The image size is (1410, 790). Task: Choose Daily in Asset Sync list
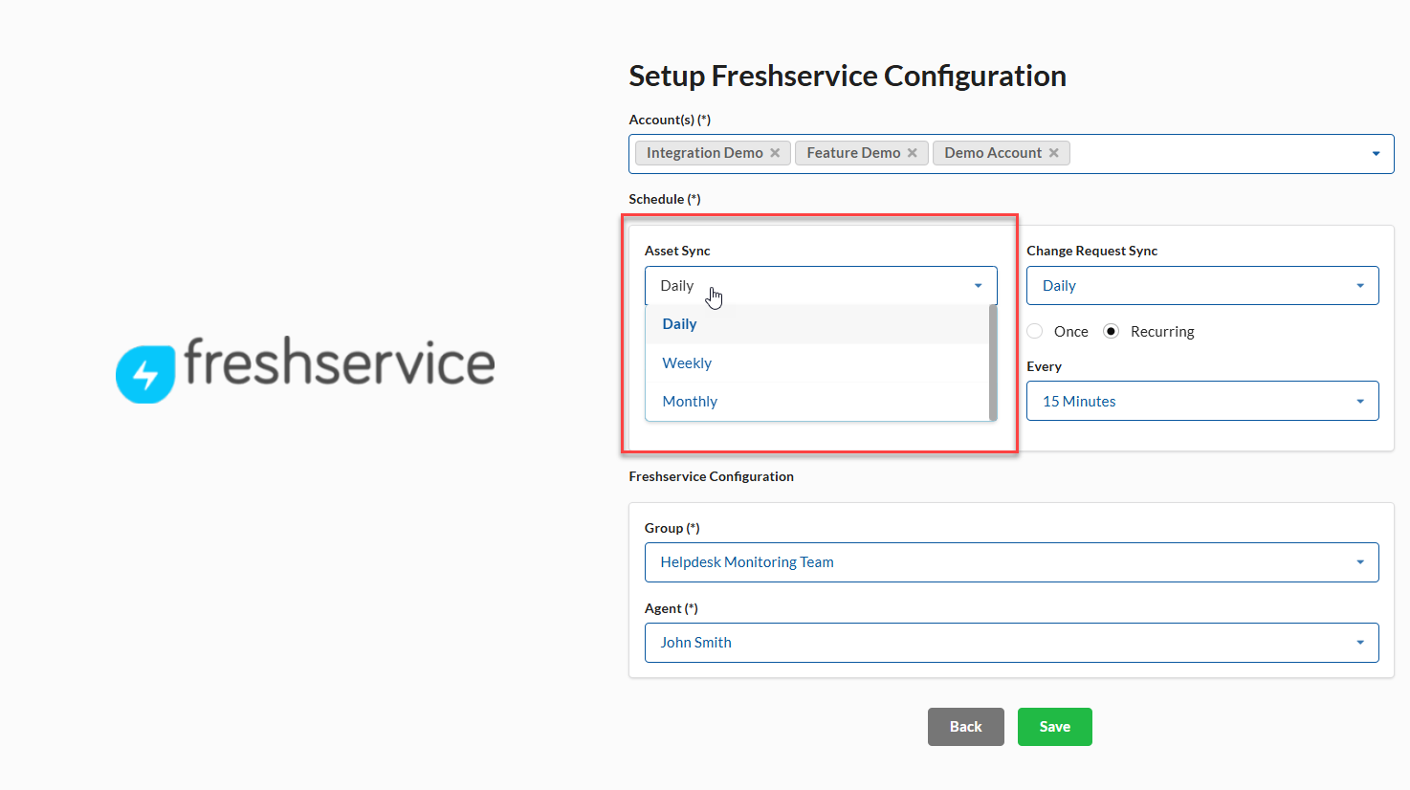(818, 324)
